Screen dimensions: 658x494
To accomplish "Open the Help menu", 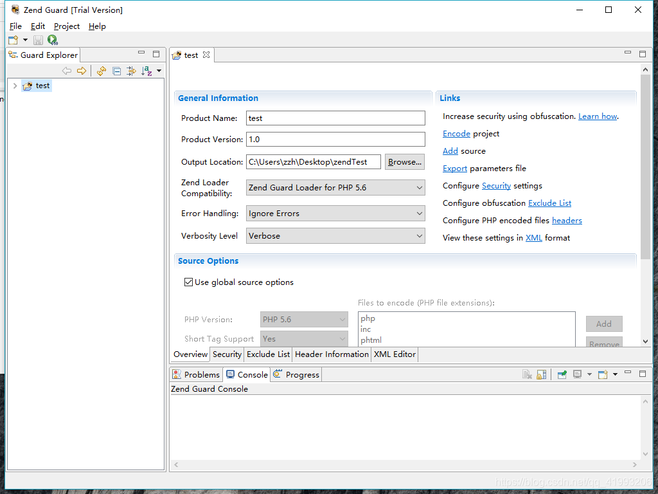I will pyautogui.click(x=97, y=26).
